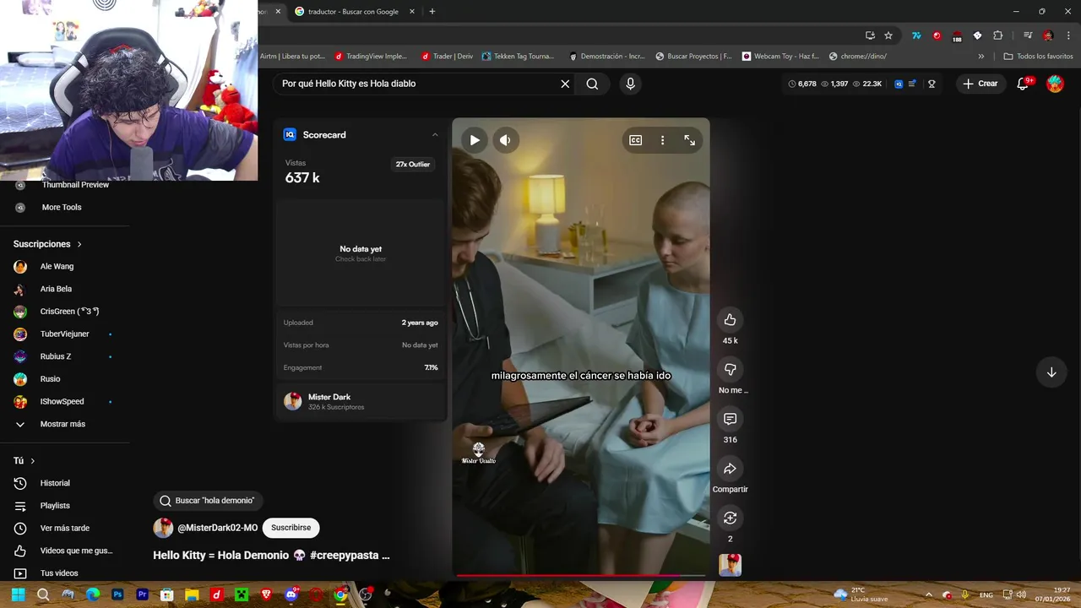Image resolution: width=1081 pixels, height=608 pixels.
Task: Click the Shorts progress bar
Action: (581, 576)
